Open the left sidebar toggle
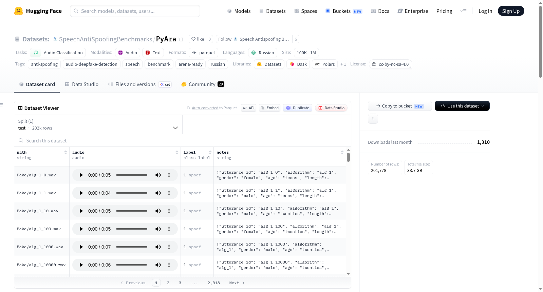Viewport: 543px width, 292px height. (1, 105)
